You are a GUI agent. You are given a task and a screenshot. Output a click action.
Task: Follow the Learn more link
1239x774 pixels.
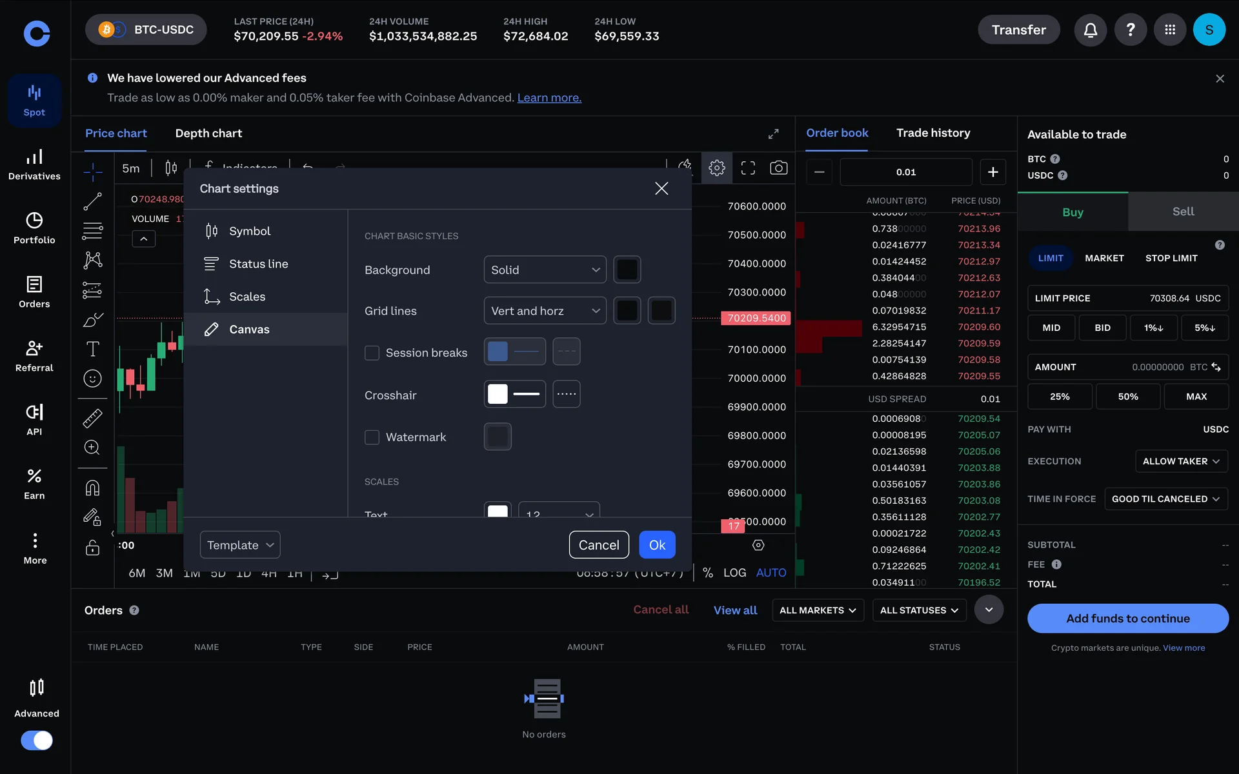tap(549, 97)
